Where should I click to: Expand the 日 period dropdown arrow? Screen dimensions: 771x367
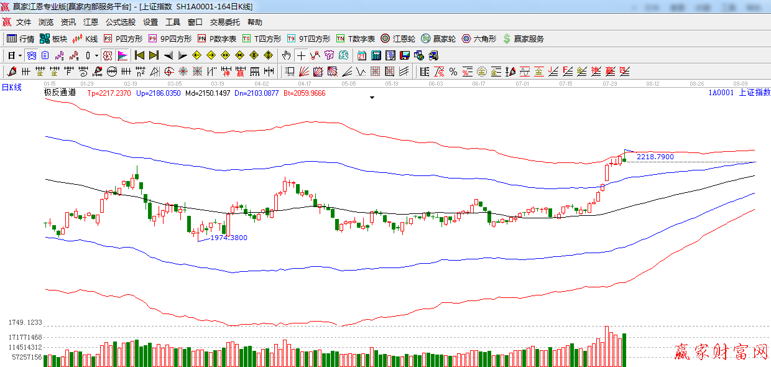click(20, 55)
